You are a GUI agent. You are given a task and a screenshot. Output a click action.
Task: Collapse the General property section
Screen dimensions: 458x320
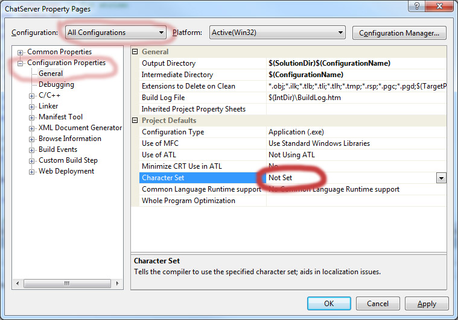click(135, 52)
